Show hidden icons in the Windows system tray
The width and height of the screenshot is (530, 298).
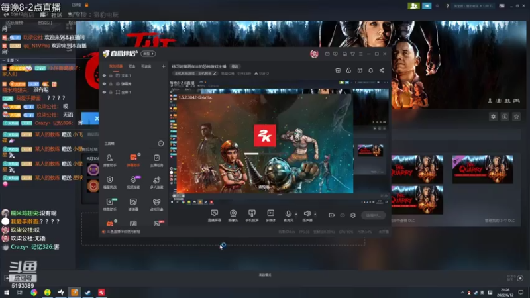pyautogui.click(x=462, y=293)
